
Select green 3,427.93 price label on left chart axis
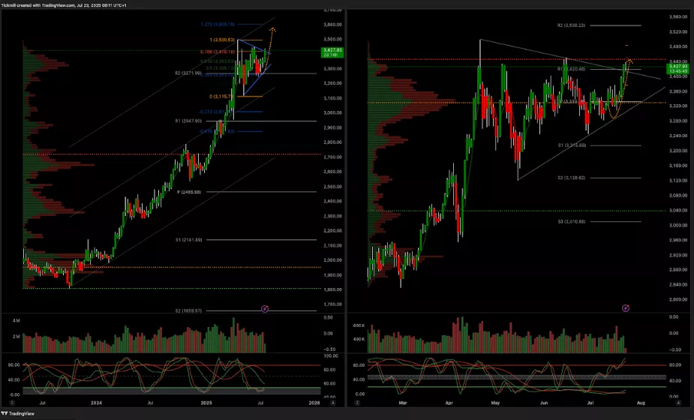(330, 52)
